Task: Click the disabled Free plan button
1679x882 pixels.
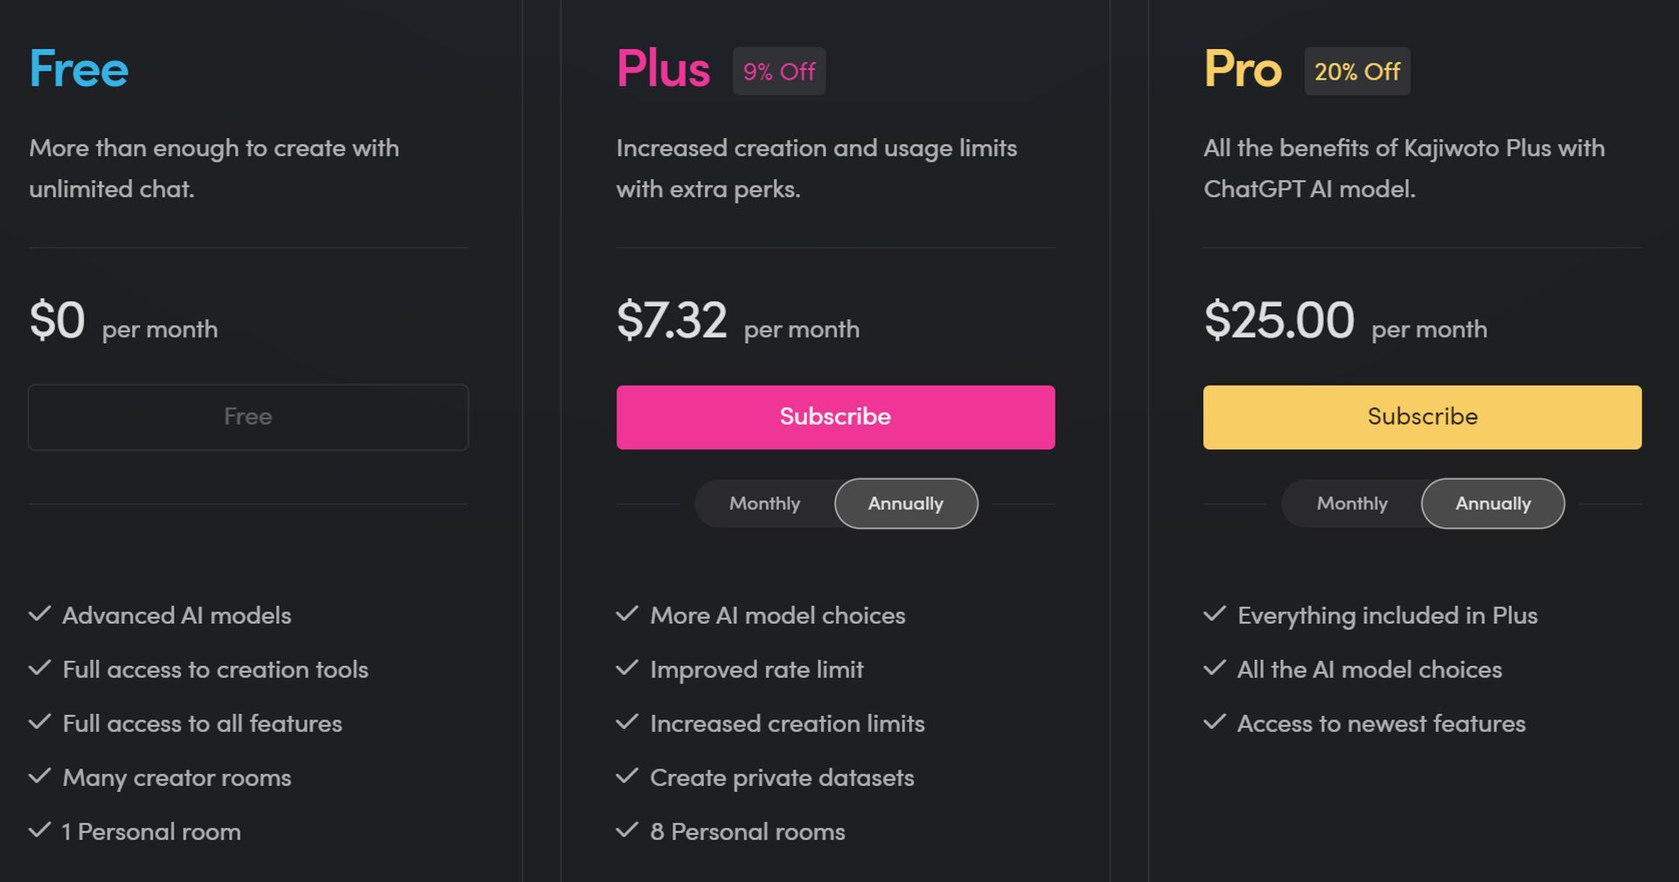Action: 248,417
